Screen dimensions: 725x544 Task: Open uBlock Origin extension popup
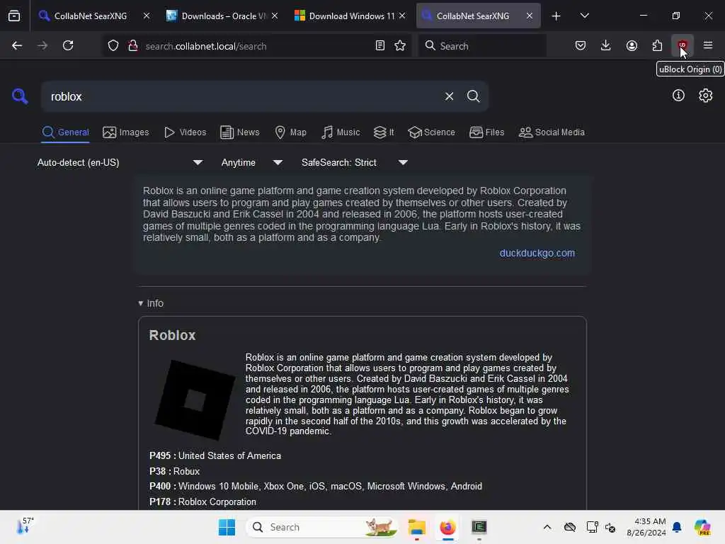coord(683,45)
